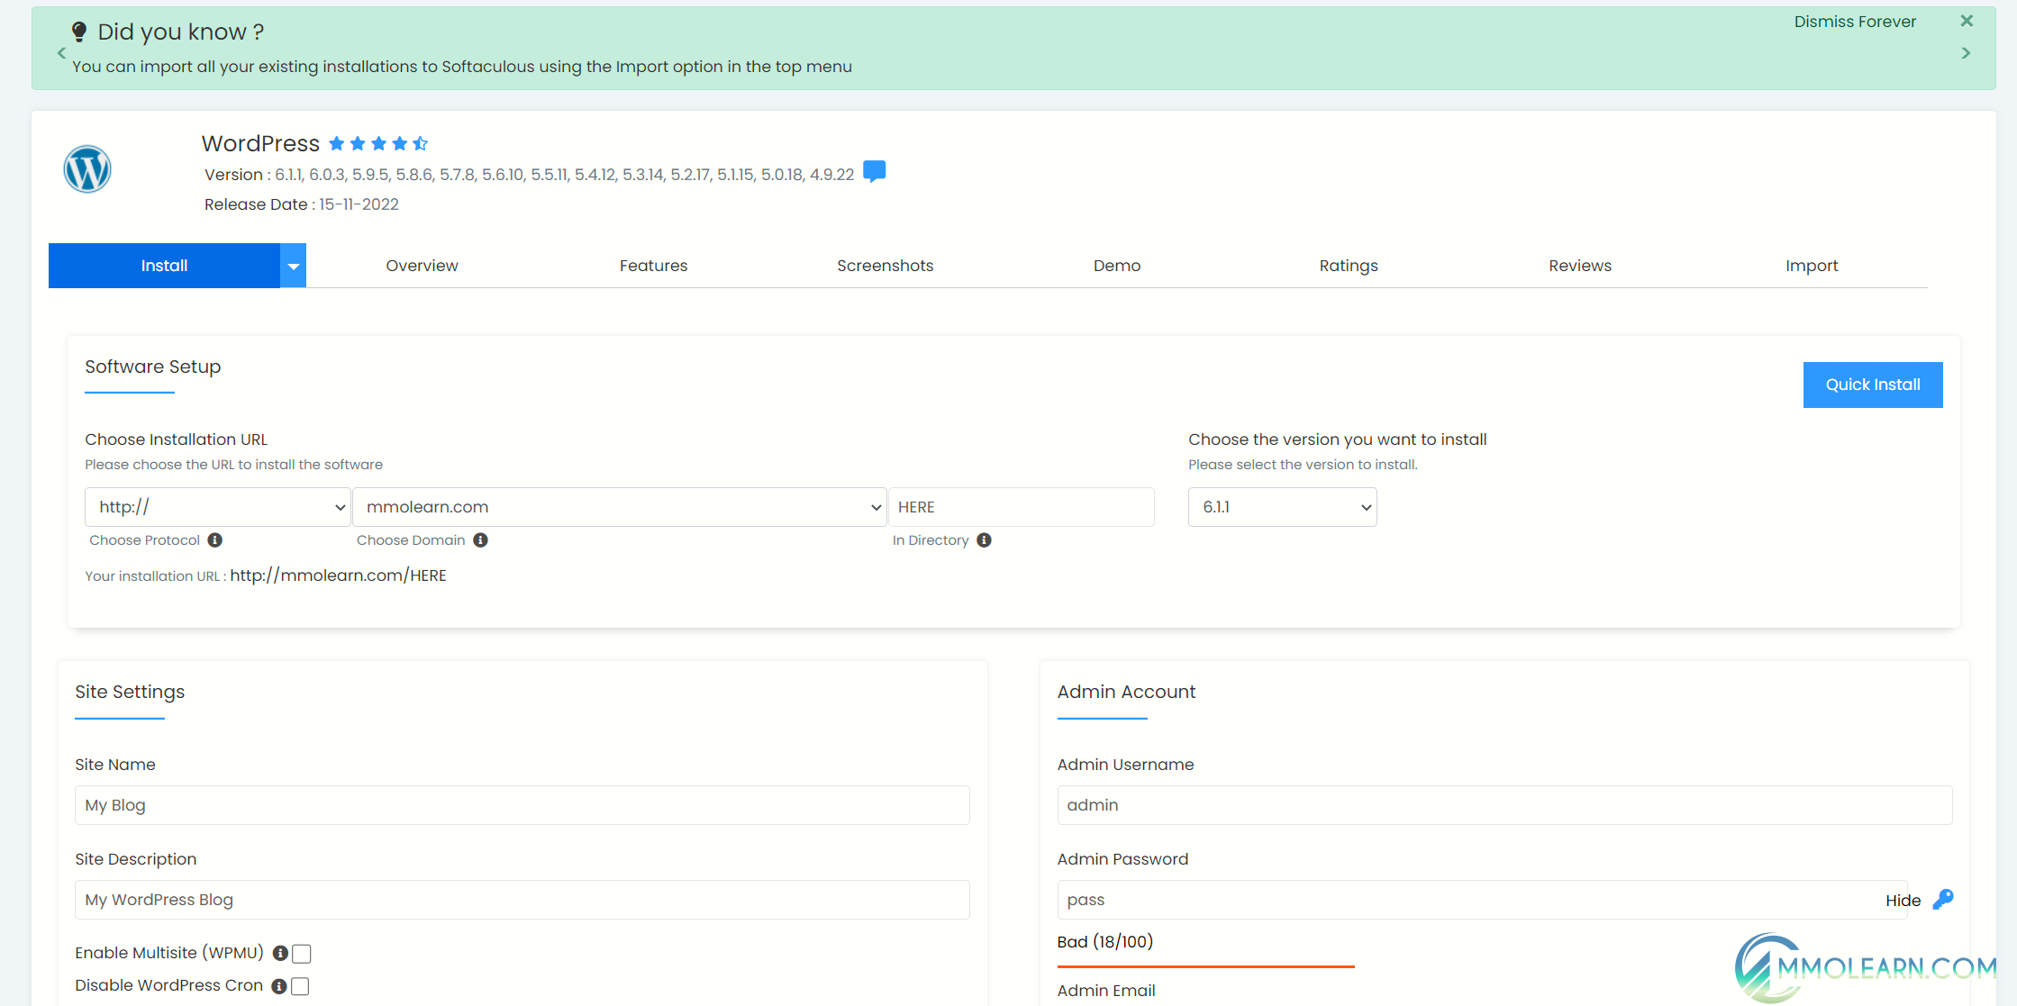Expand the Install dropdown arrow
This screenshot has width=2017, height=1006.
click(294, 266)
